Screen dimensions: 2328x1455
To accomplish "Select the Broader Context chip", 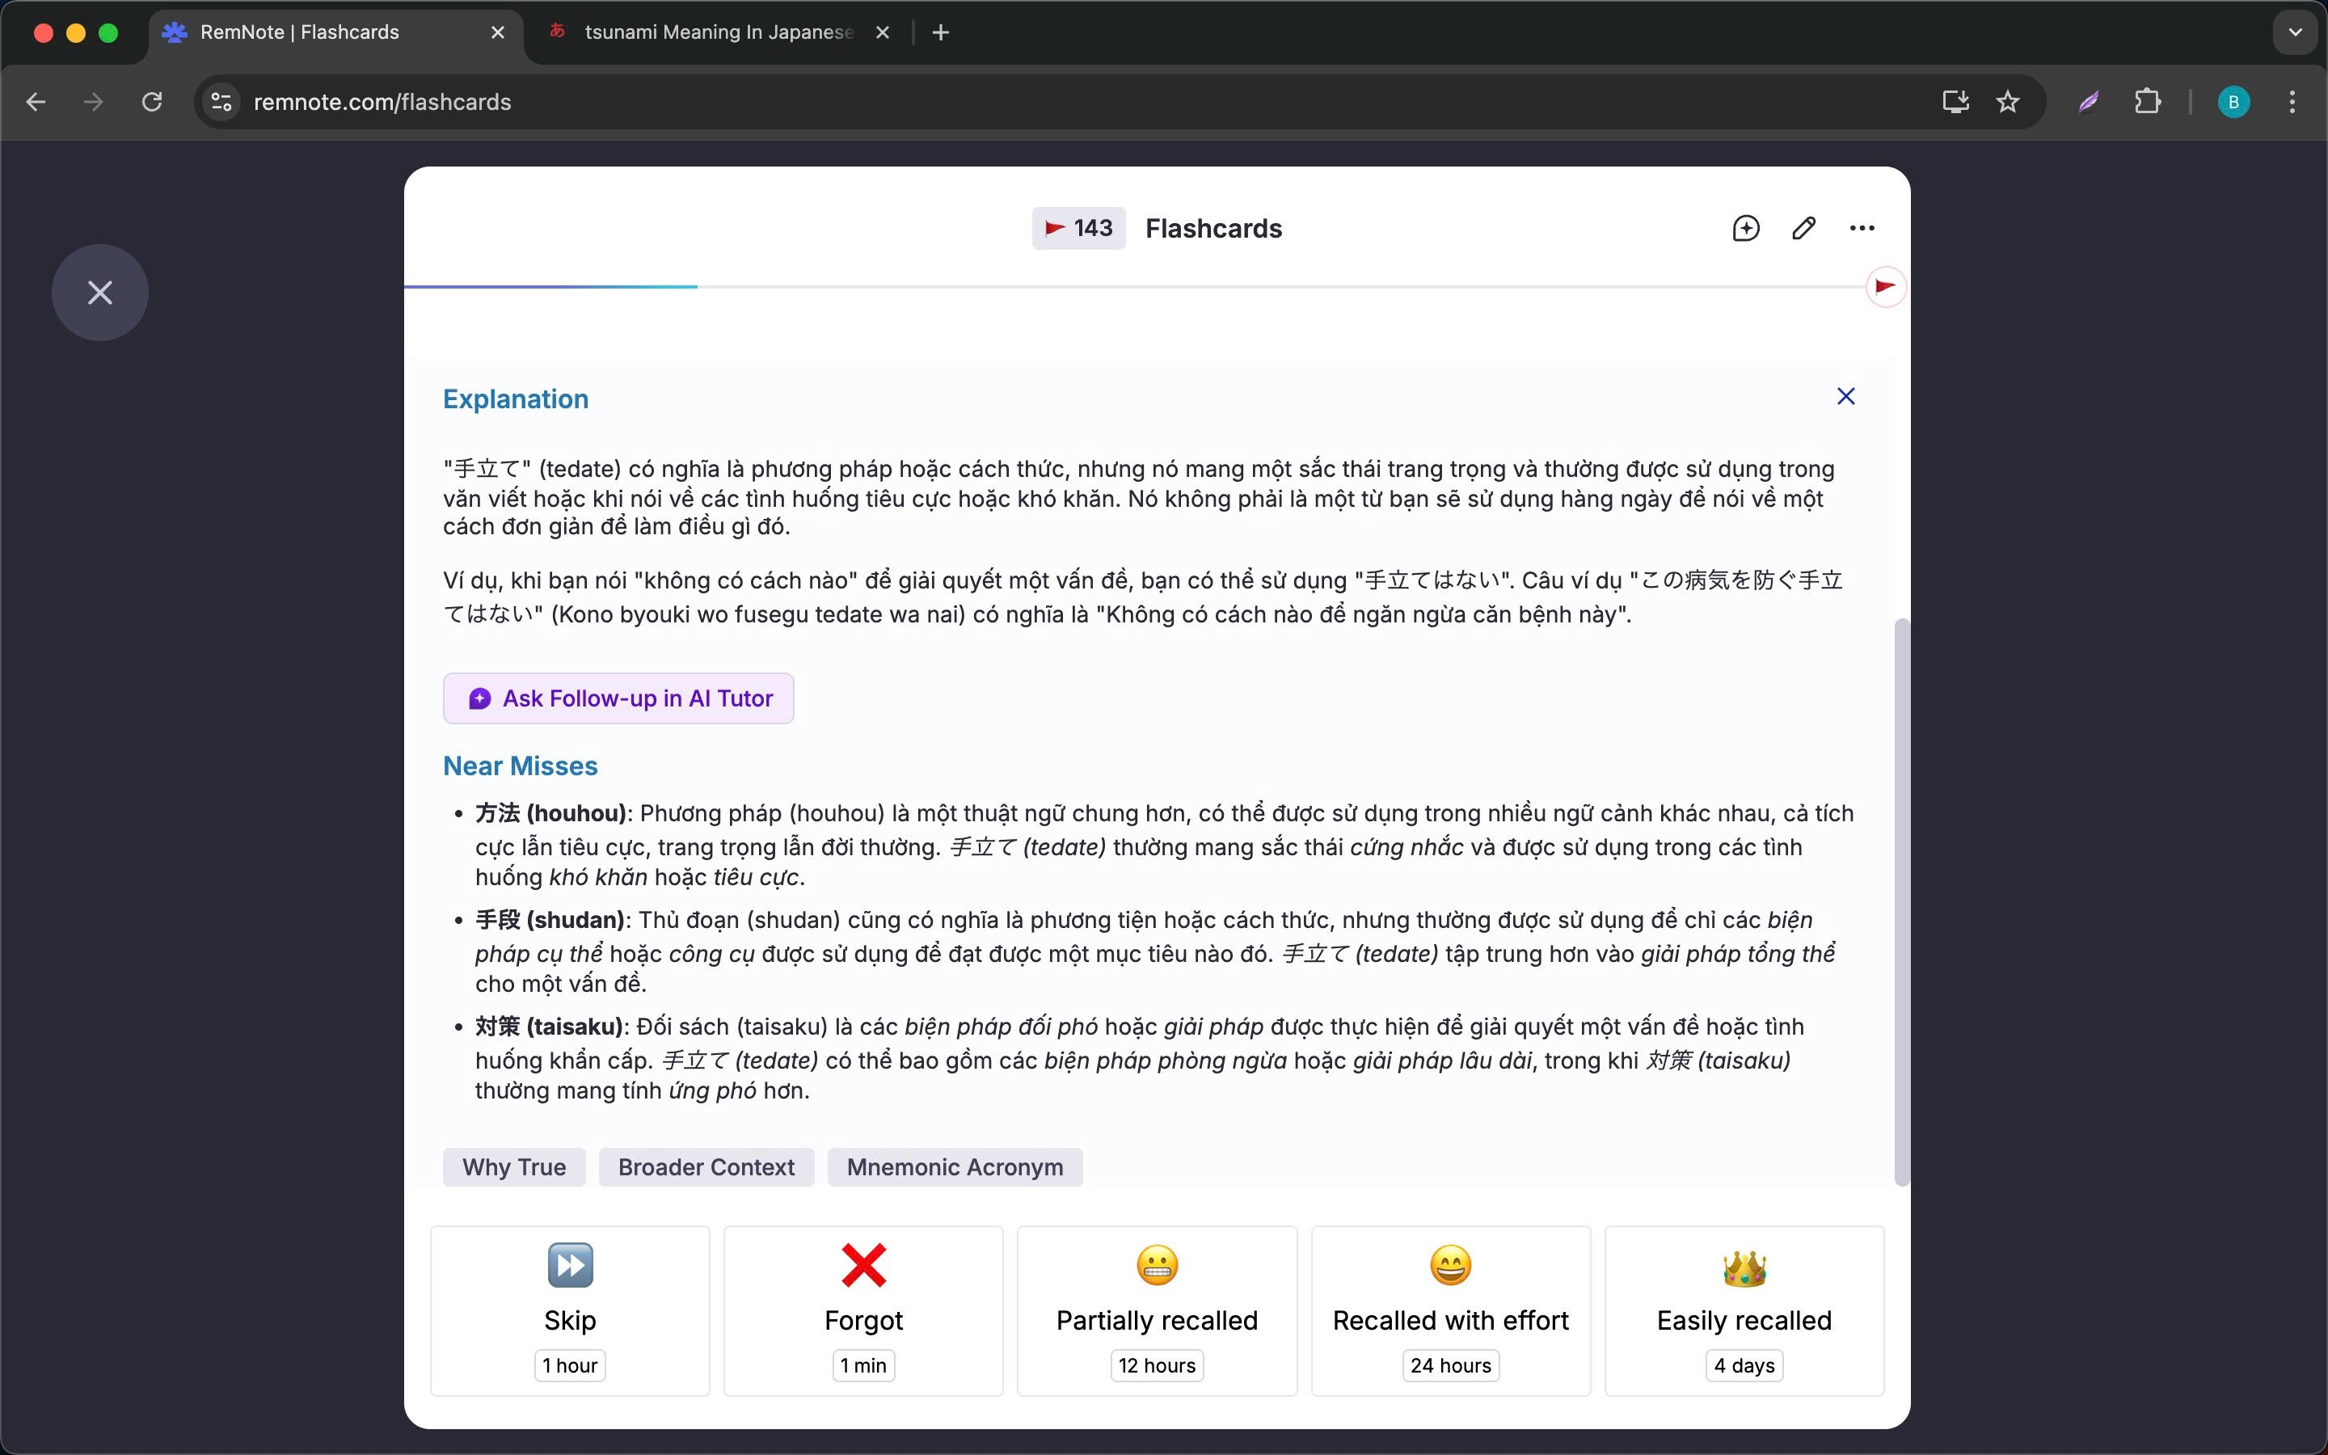I will point(706,1167).
